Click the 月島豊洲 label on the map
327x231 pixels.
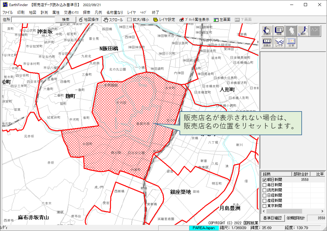(230, 208)
